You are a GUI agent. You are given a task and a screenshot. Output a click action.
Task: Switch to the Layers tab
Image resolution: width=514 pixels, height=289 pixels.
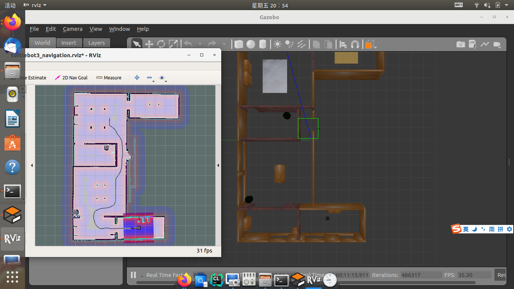[97, 43]
